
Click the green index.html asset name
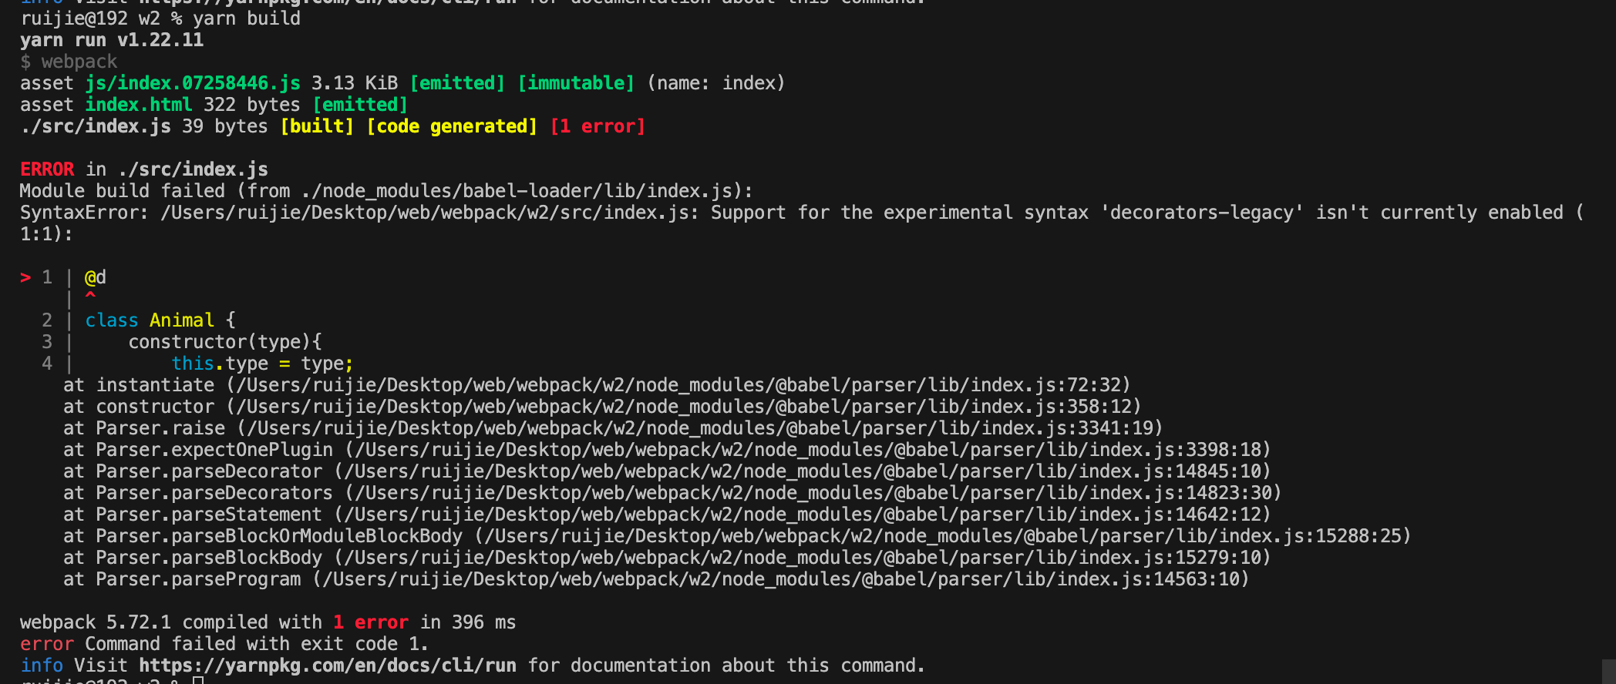pos(138,105)
